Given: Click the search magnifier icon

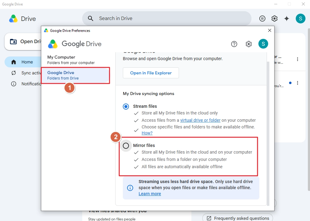Looking at the screenshot, I should pos(91,19).
